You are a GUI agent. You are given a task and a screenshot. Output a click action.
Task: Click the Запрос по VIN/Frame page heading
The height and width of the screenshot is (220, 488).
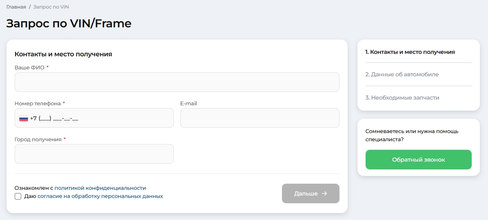69,23
